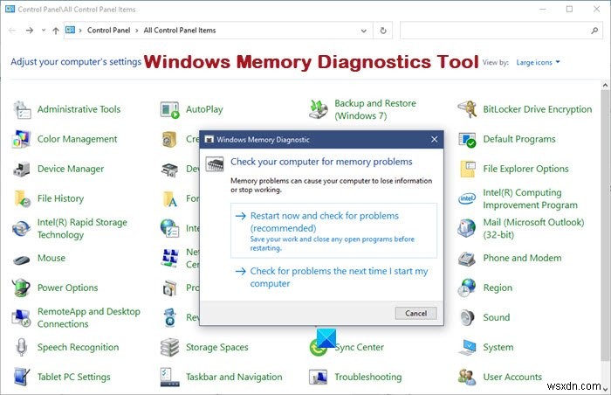Screen dimensions: 611x395
Task: Open BitLocker Drive Encryption icon
Action: coord(467,109)
